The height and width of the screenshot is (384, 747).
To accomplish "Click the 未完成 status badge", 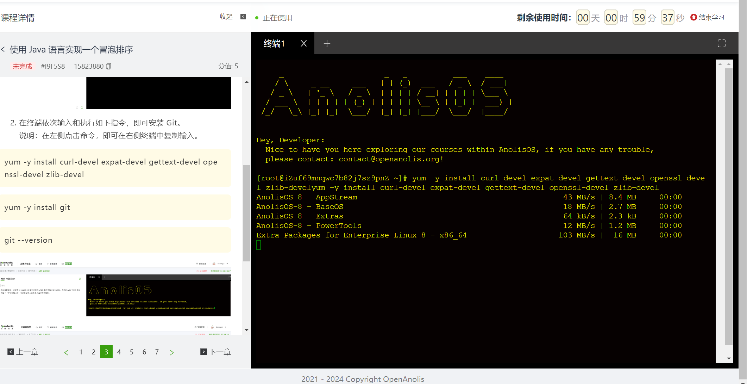I will coord(22,66).
